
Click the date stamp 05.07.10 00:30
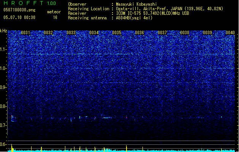(19, 17)
